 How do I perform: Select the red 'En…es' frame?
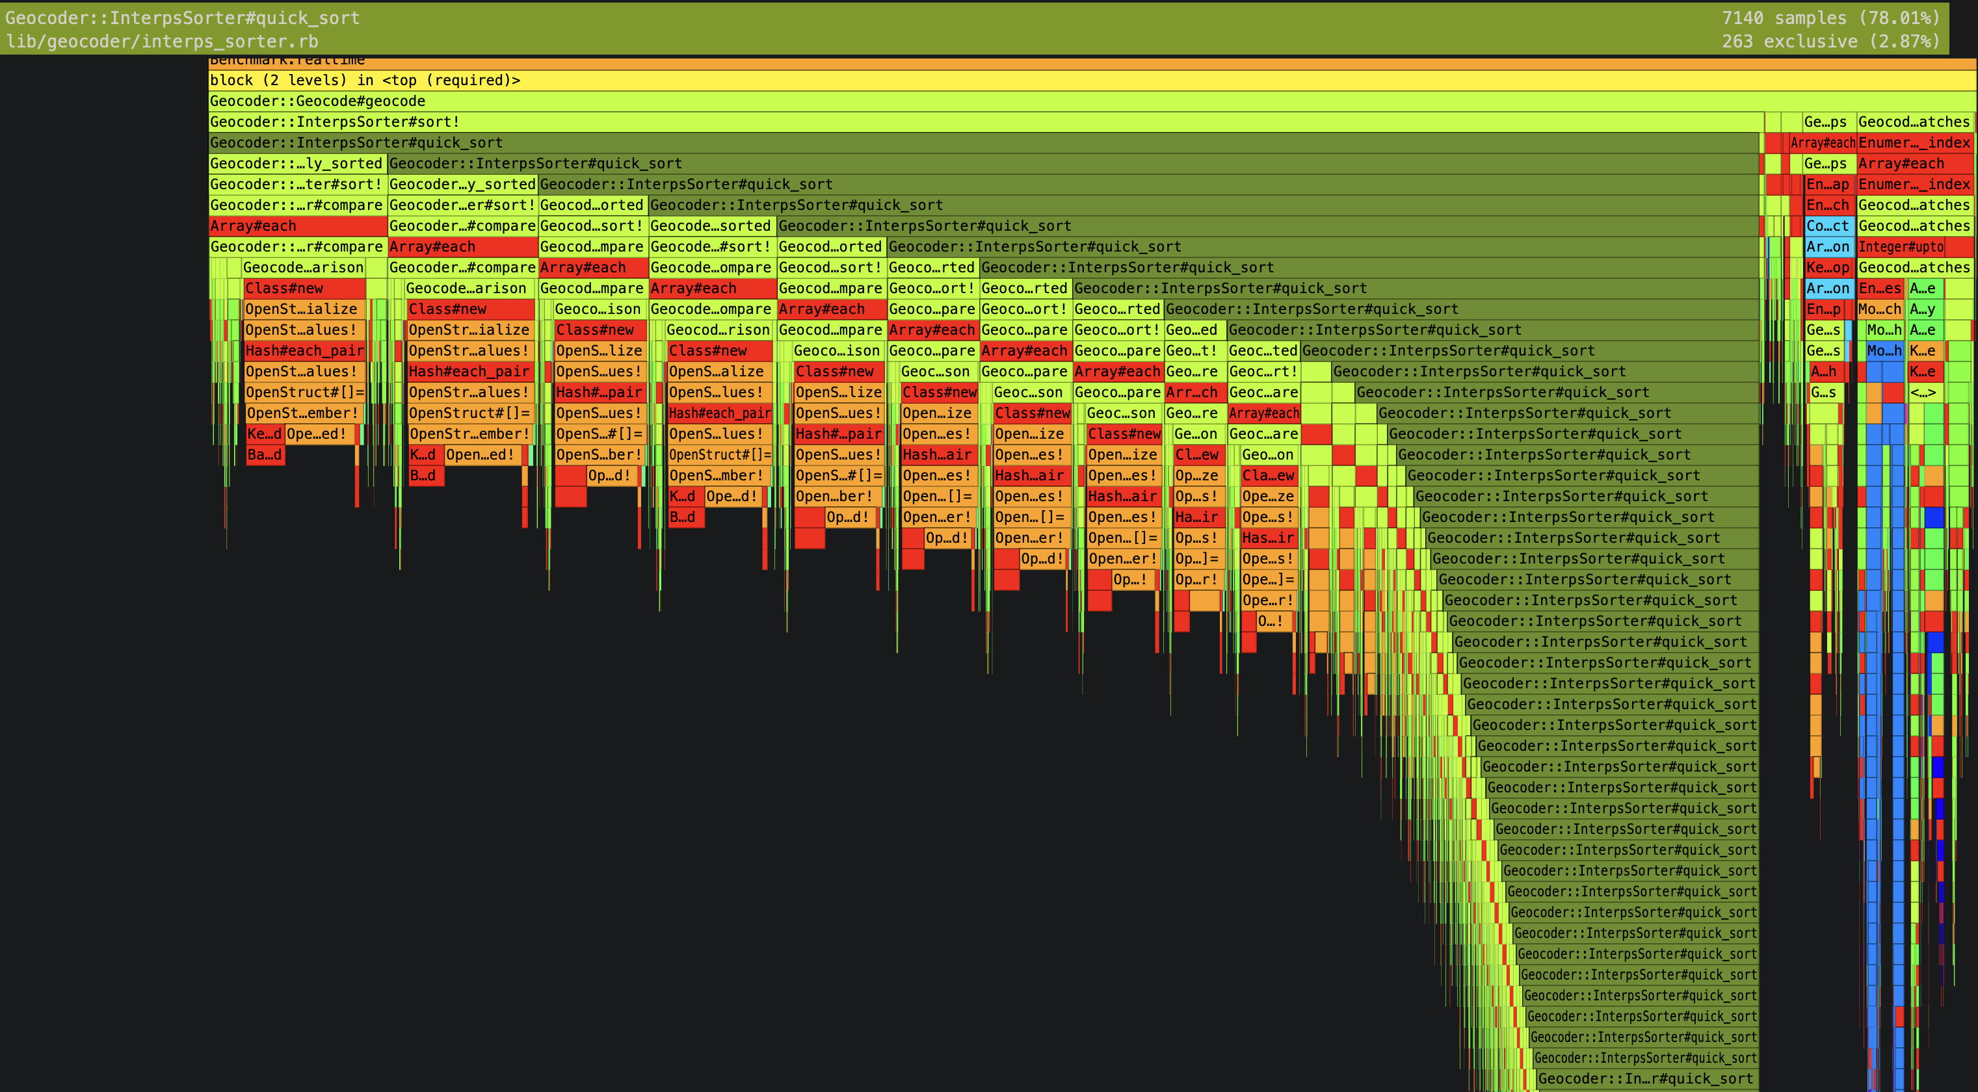point(1880,288)
